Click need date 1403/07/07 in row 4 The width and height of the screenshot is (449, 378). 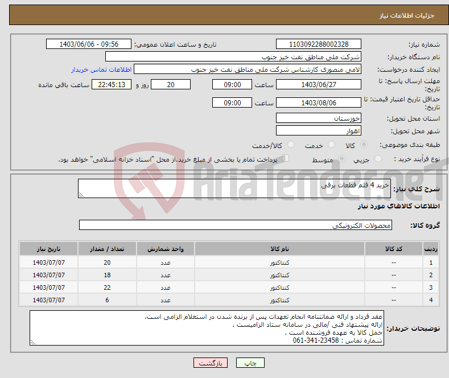49,300
